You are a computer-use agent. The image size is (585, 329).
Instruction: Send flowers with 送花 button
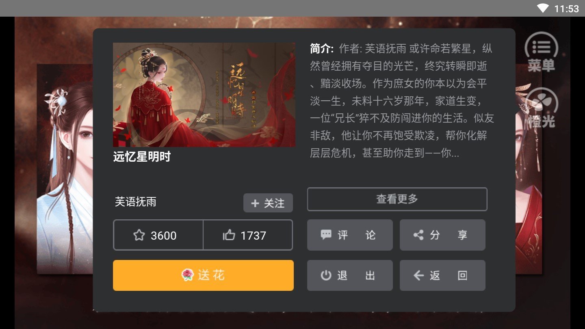point(203,275)
